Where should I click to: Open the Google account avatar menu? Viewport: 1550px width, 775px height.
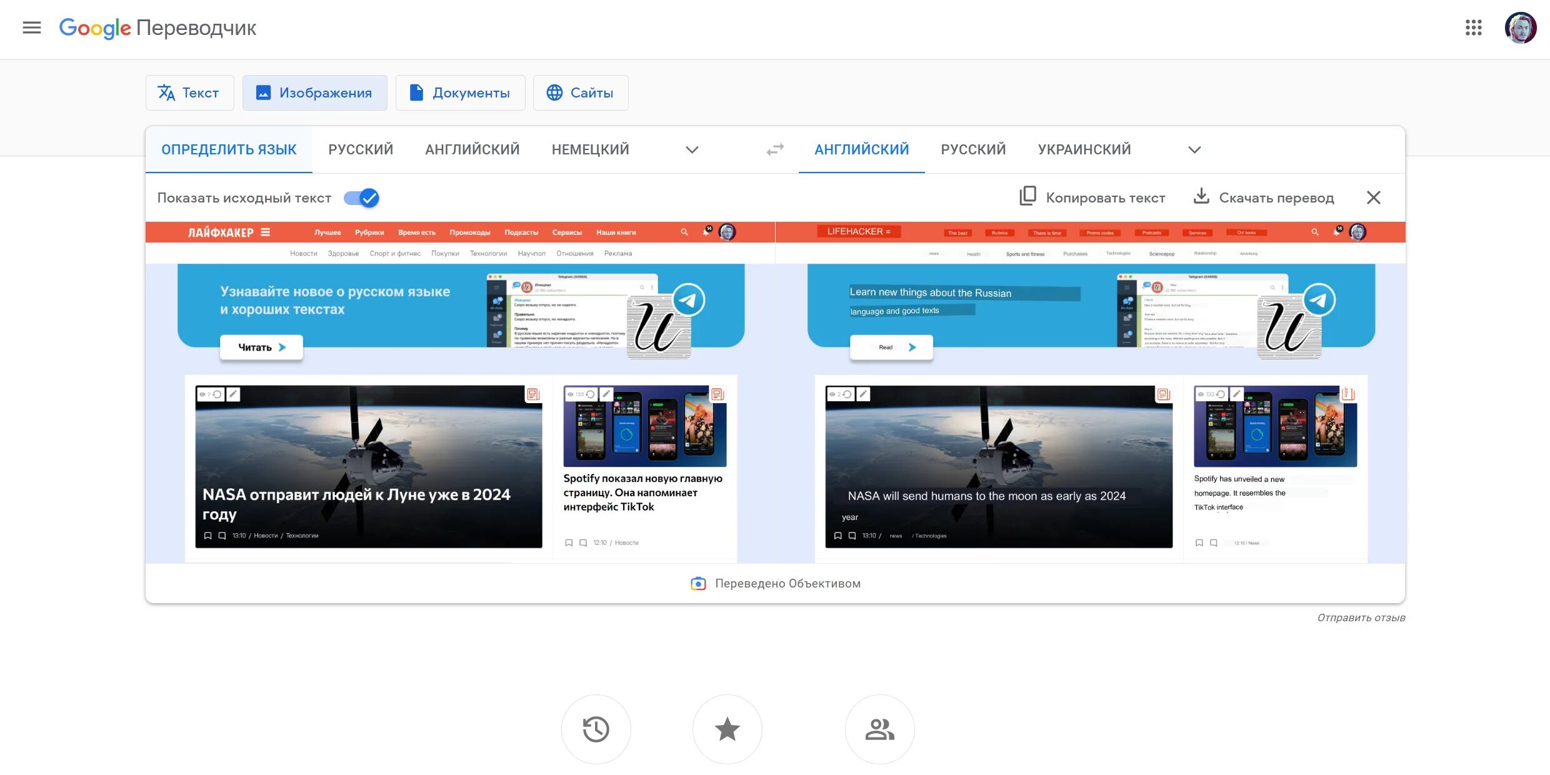tap(1520, 27)
